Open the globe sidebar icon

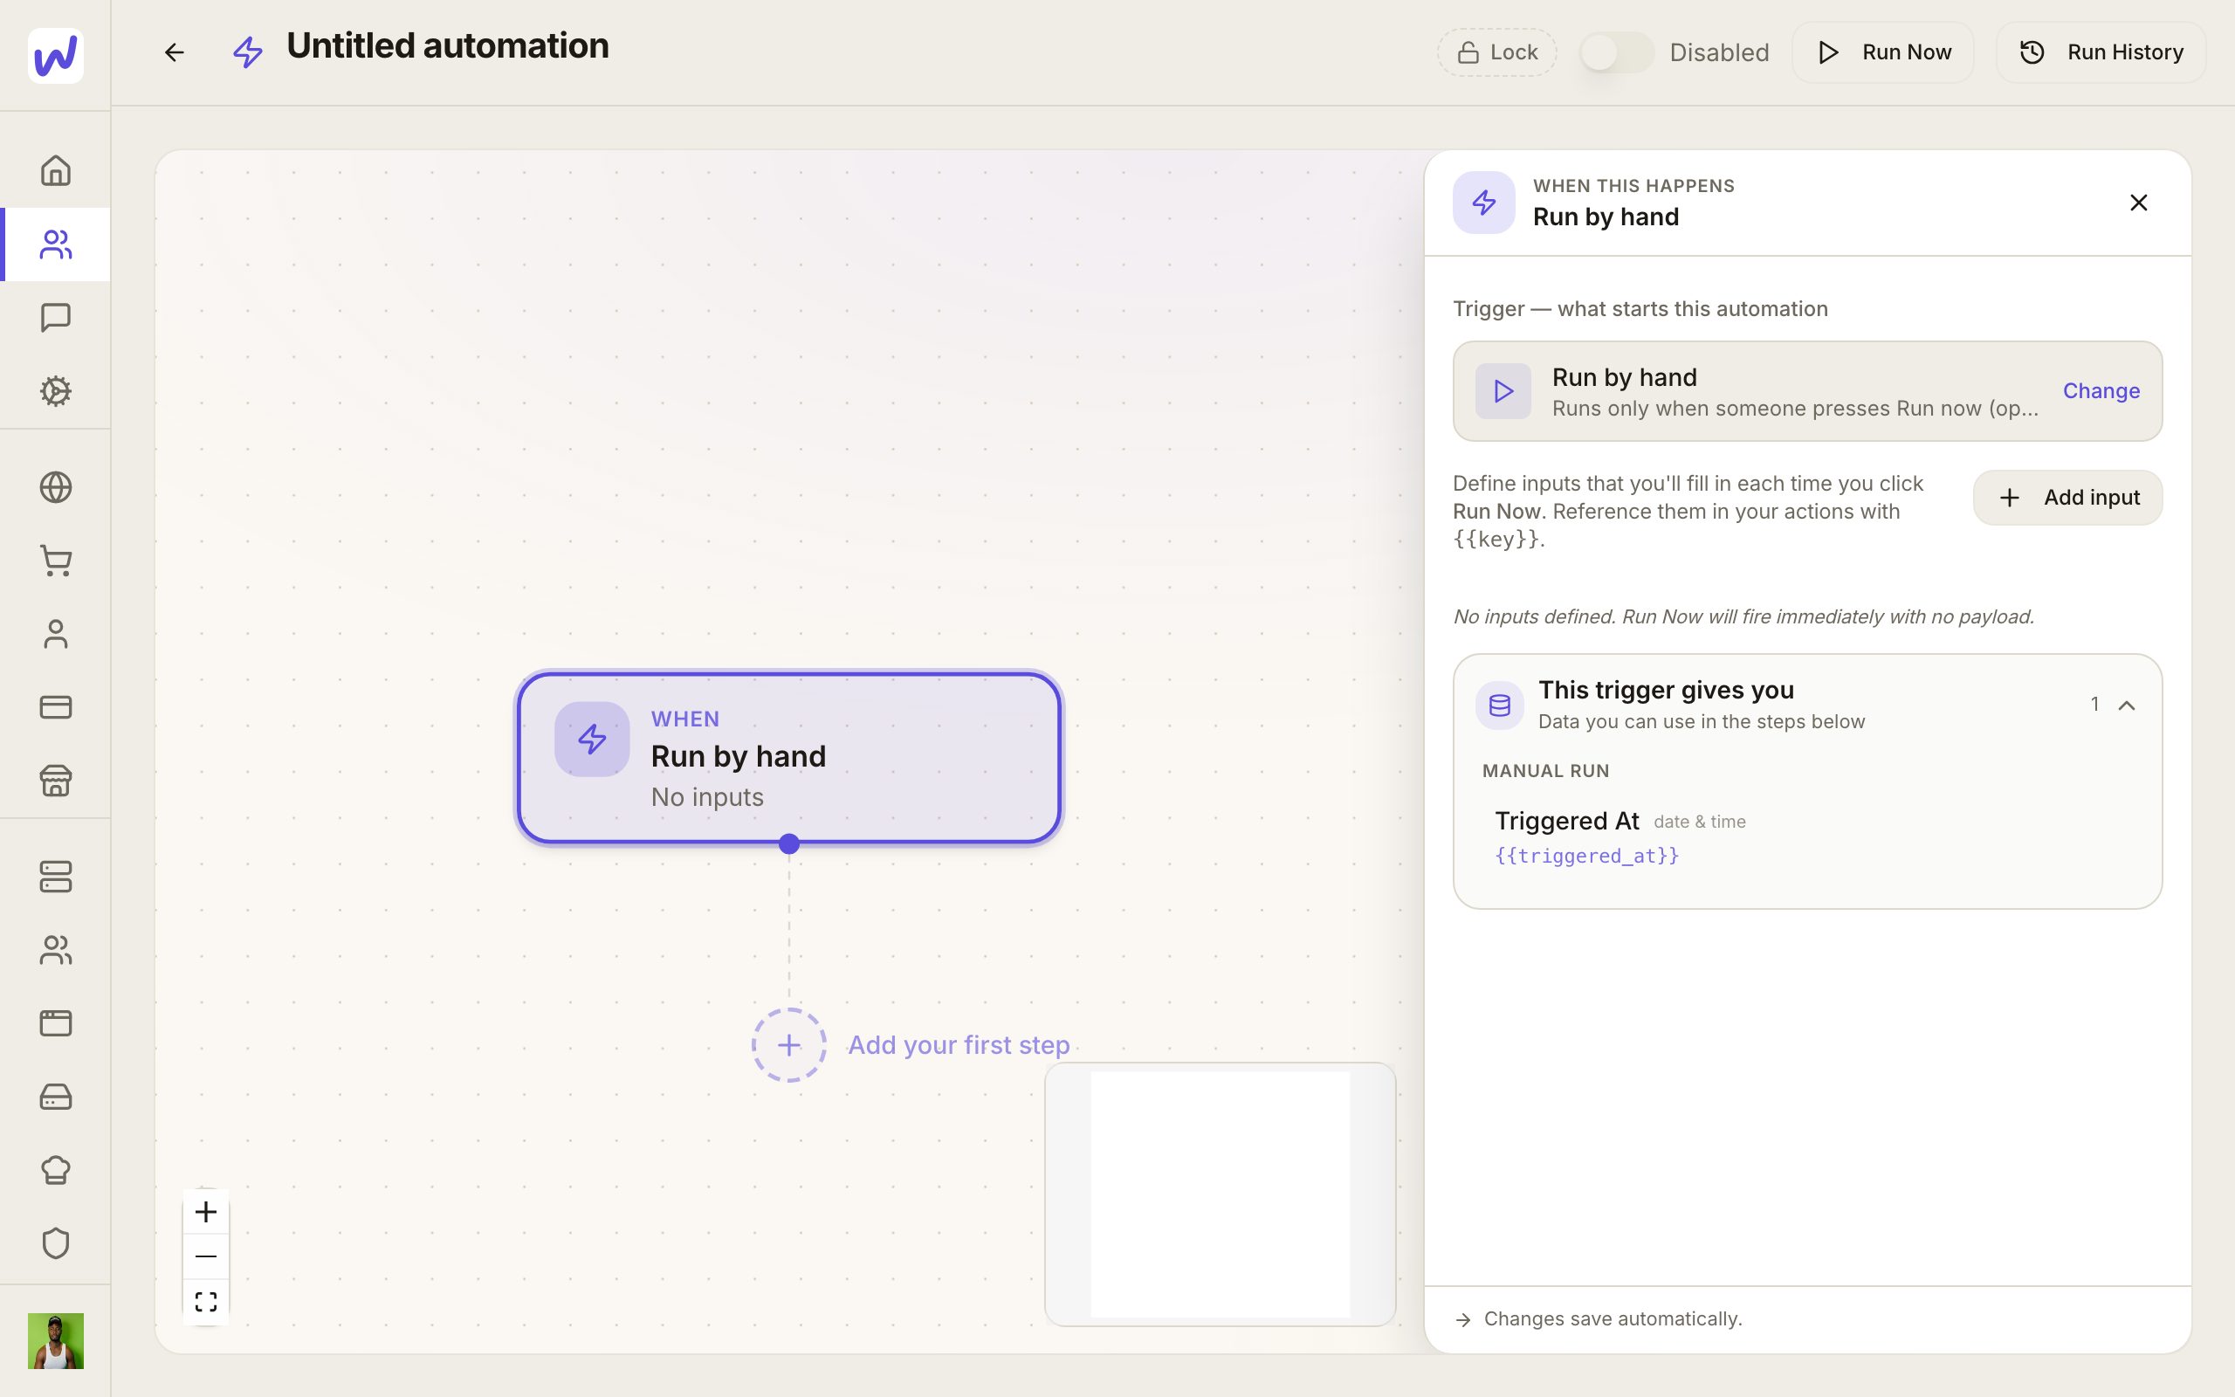click(x=55, y=487)
